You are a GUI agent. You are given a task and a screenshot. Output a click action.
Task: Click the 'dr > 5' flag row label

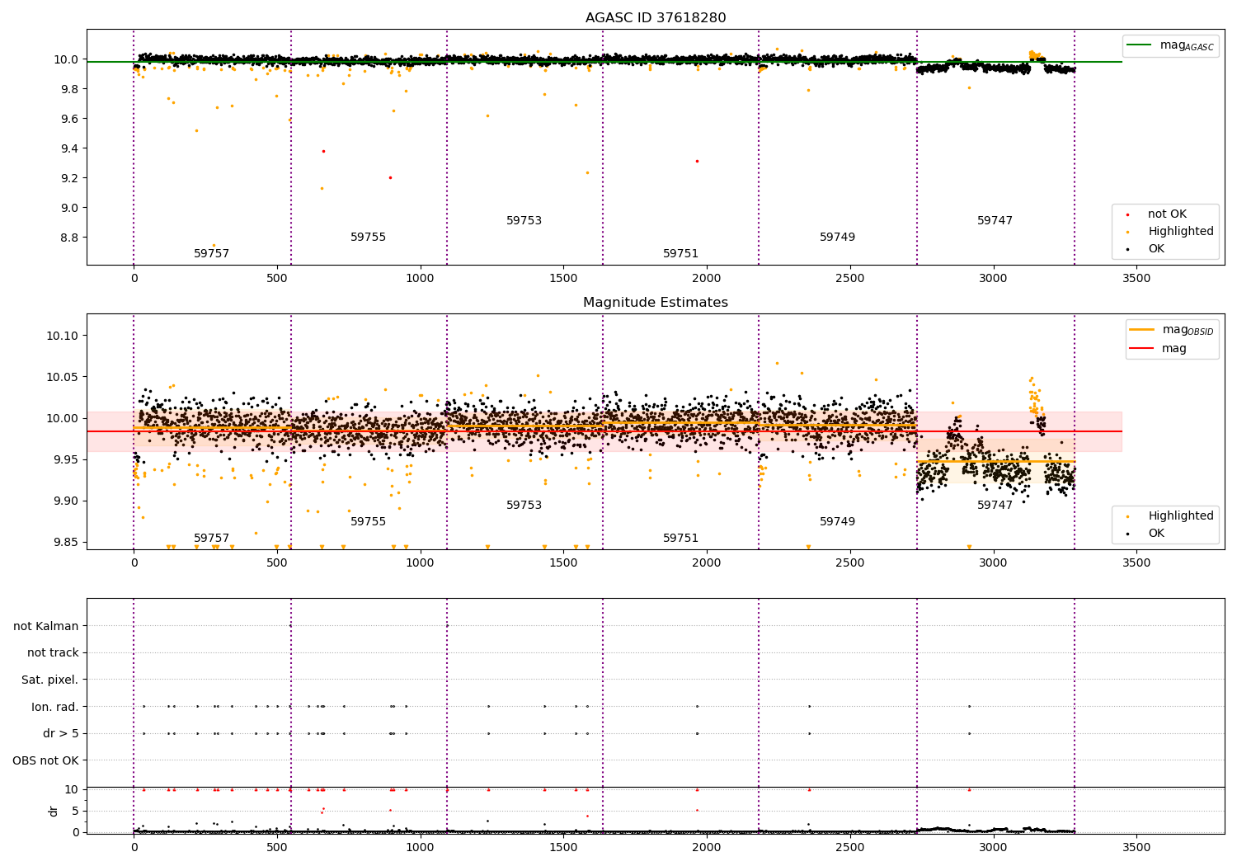click(x=61, y=734)
